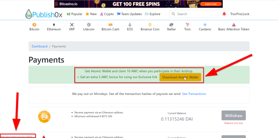Click the Bitcasino.io banner ad
The height and width of the screenshot is (138, 278).
tap(139, 4)
